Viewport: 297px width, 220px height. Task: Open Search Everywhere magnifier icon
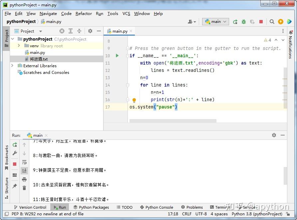point(272,21)
